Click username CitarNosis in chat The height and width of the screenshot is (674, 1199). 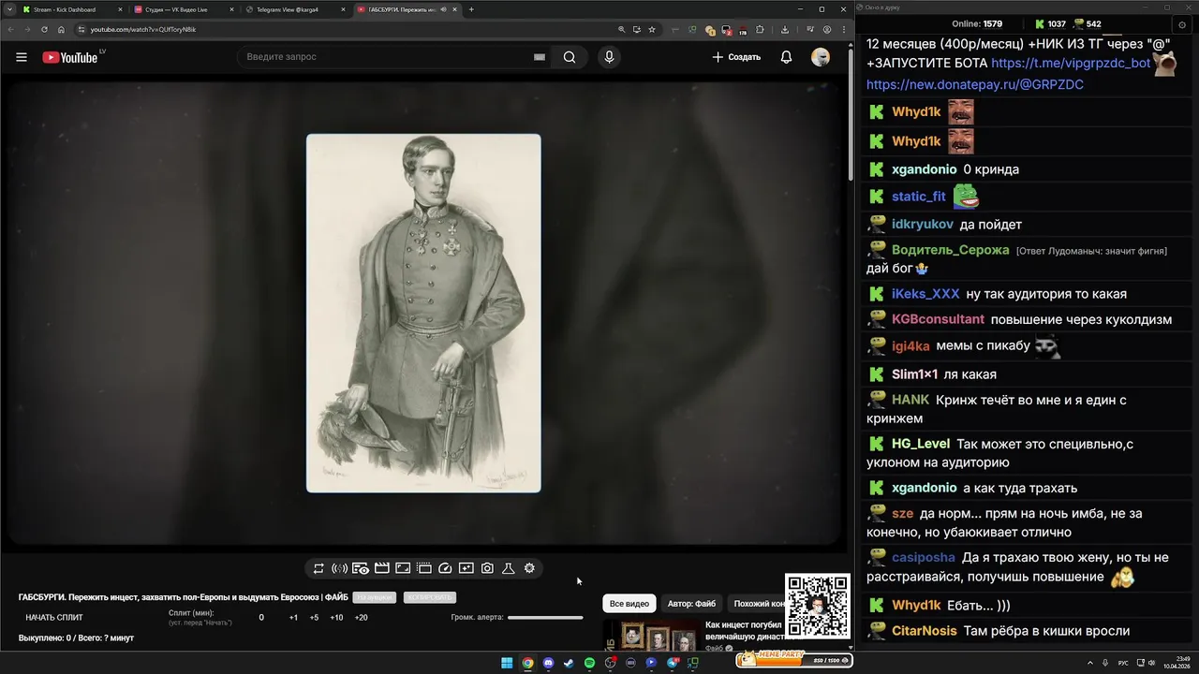[x=925, y=631]
